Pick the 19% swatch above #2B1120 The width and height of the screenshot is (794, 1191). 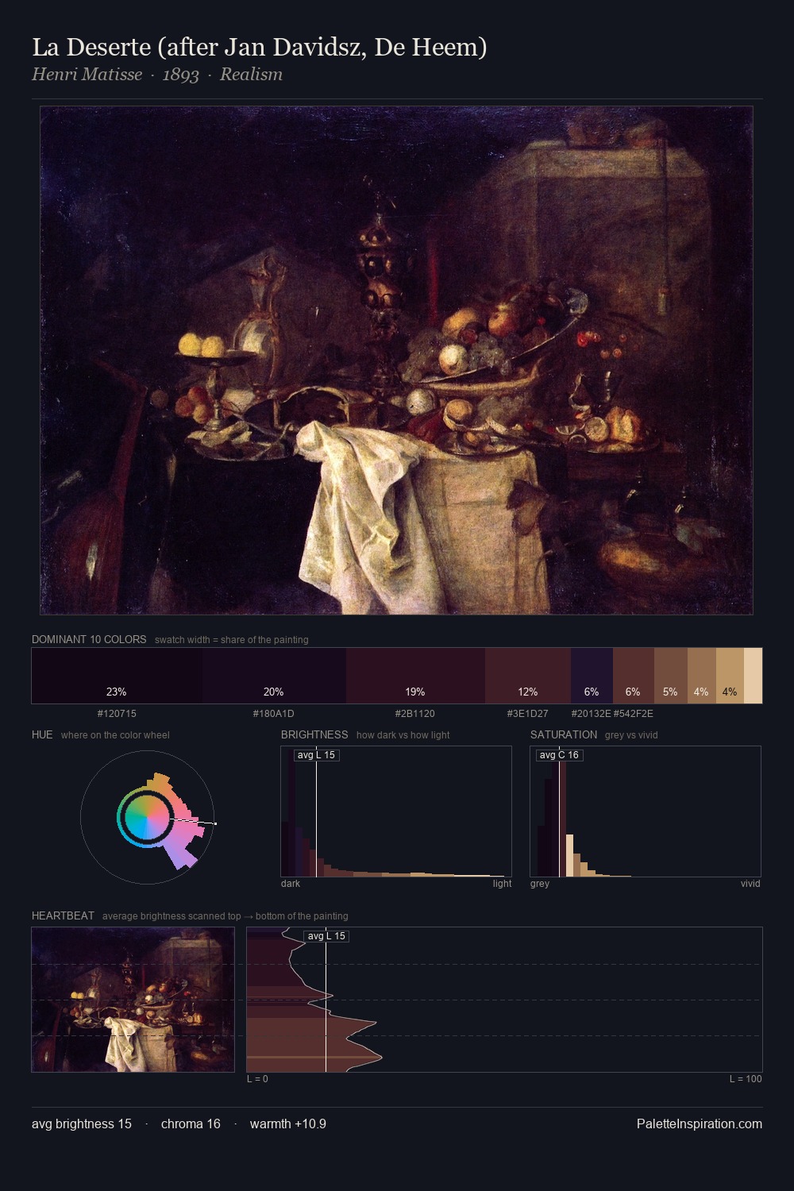click(415, 676)
